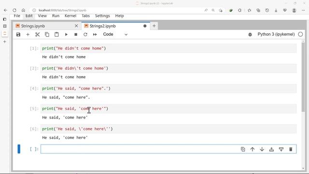The height and width of the screenshot is (174, 309).
Task: Select cell 5 code with double-quoted string
Action: point(169,109)
